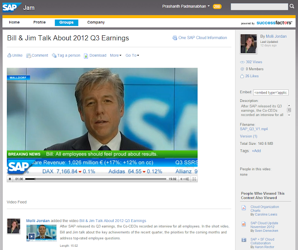Click the 0 Members text
Screen dimensions: 298x250
pos(255,69)
